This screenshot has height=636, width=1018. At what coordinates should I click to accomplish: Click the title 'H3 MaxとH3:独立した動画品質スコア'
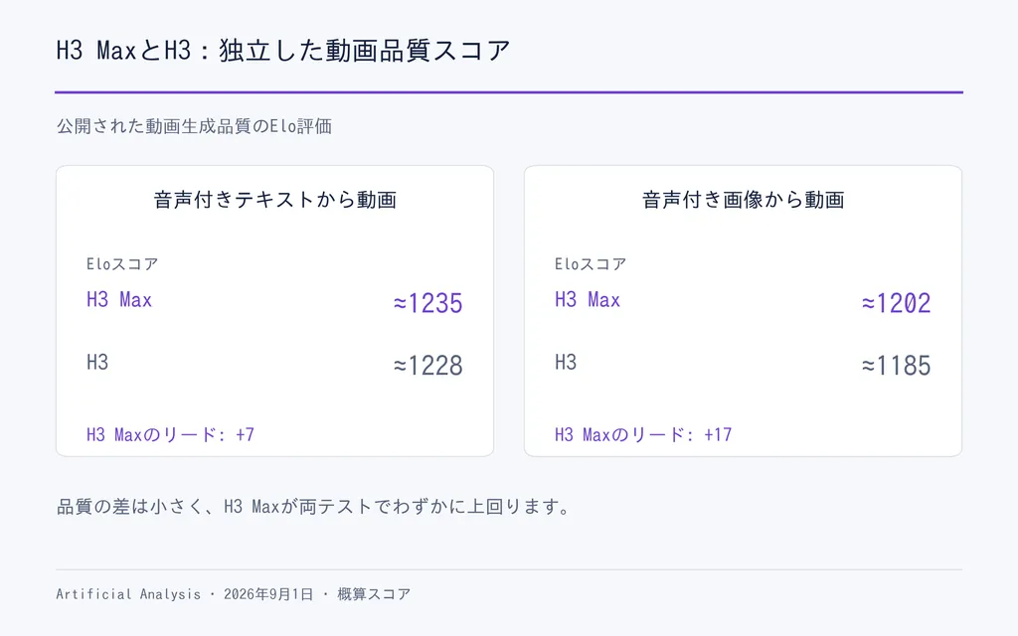tap(283, 51)
